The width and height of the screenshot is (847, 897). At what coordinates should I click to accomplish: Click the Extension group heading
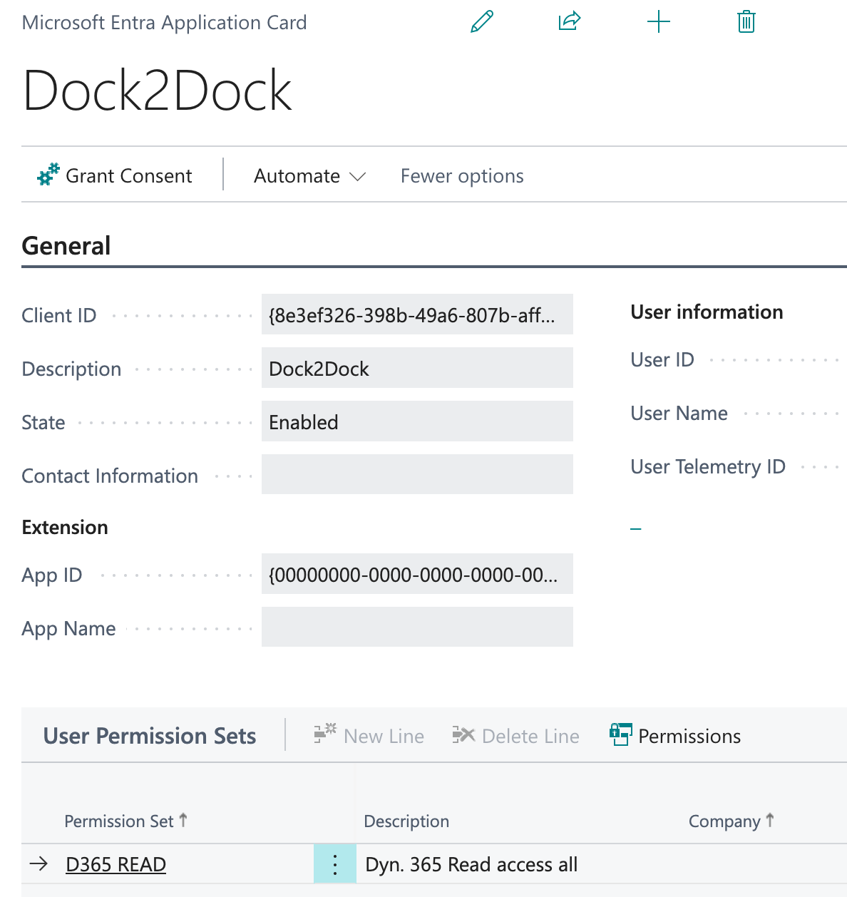[65, 527]
